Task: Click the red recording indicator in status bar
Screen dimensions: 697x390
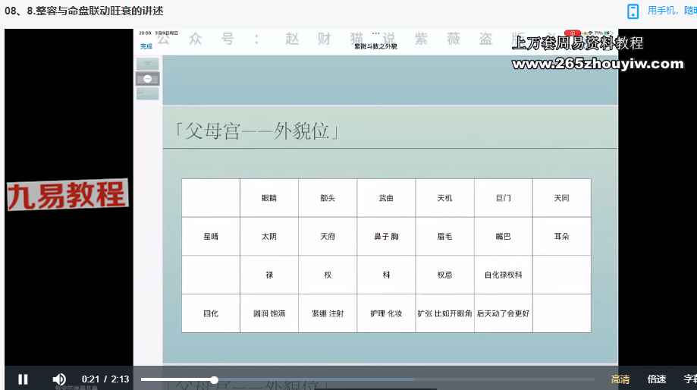Action: tap(576, 33)
